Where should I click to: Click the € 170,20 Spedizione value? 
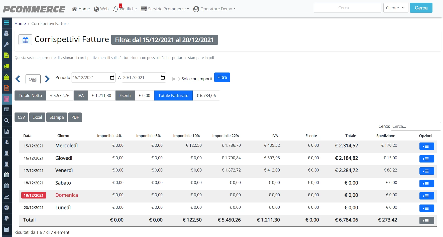389,145
